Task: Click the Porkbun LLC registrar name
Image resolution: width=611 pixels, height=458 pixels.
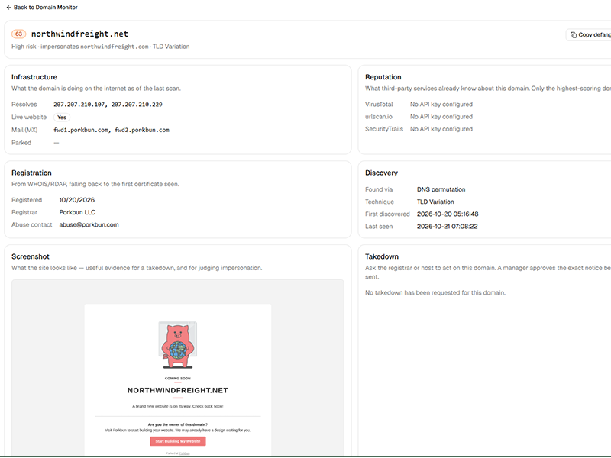Action: click(77, 212)
